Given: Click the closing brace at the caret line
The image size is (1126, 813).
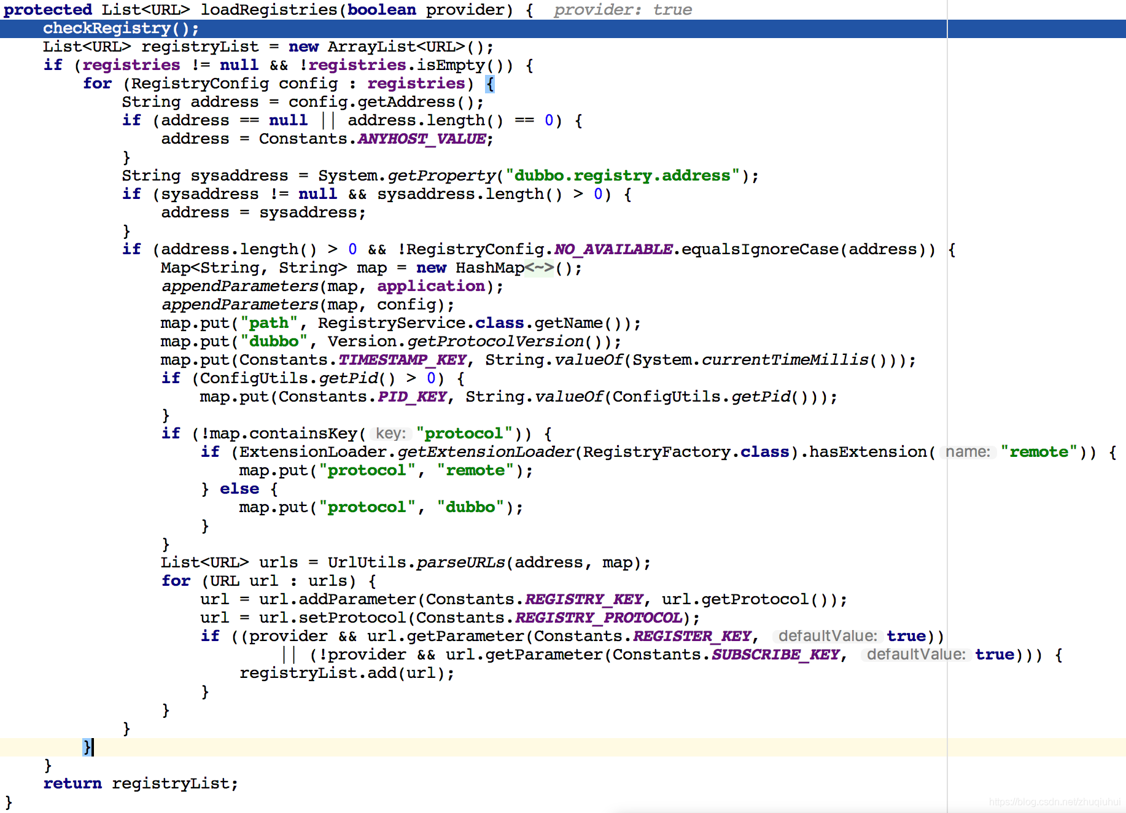Looking at the screenshot, I should [87, 747].
